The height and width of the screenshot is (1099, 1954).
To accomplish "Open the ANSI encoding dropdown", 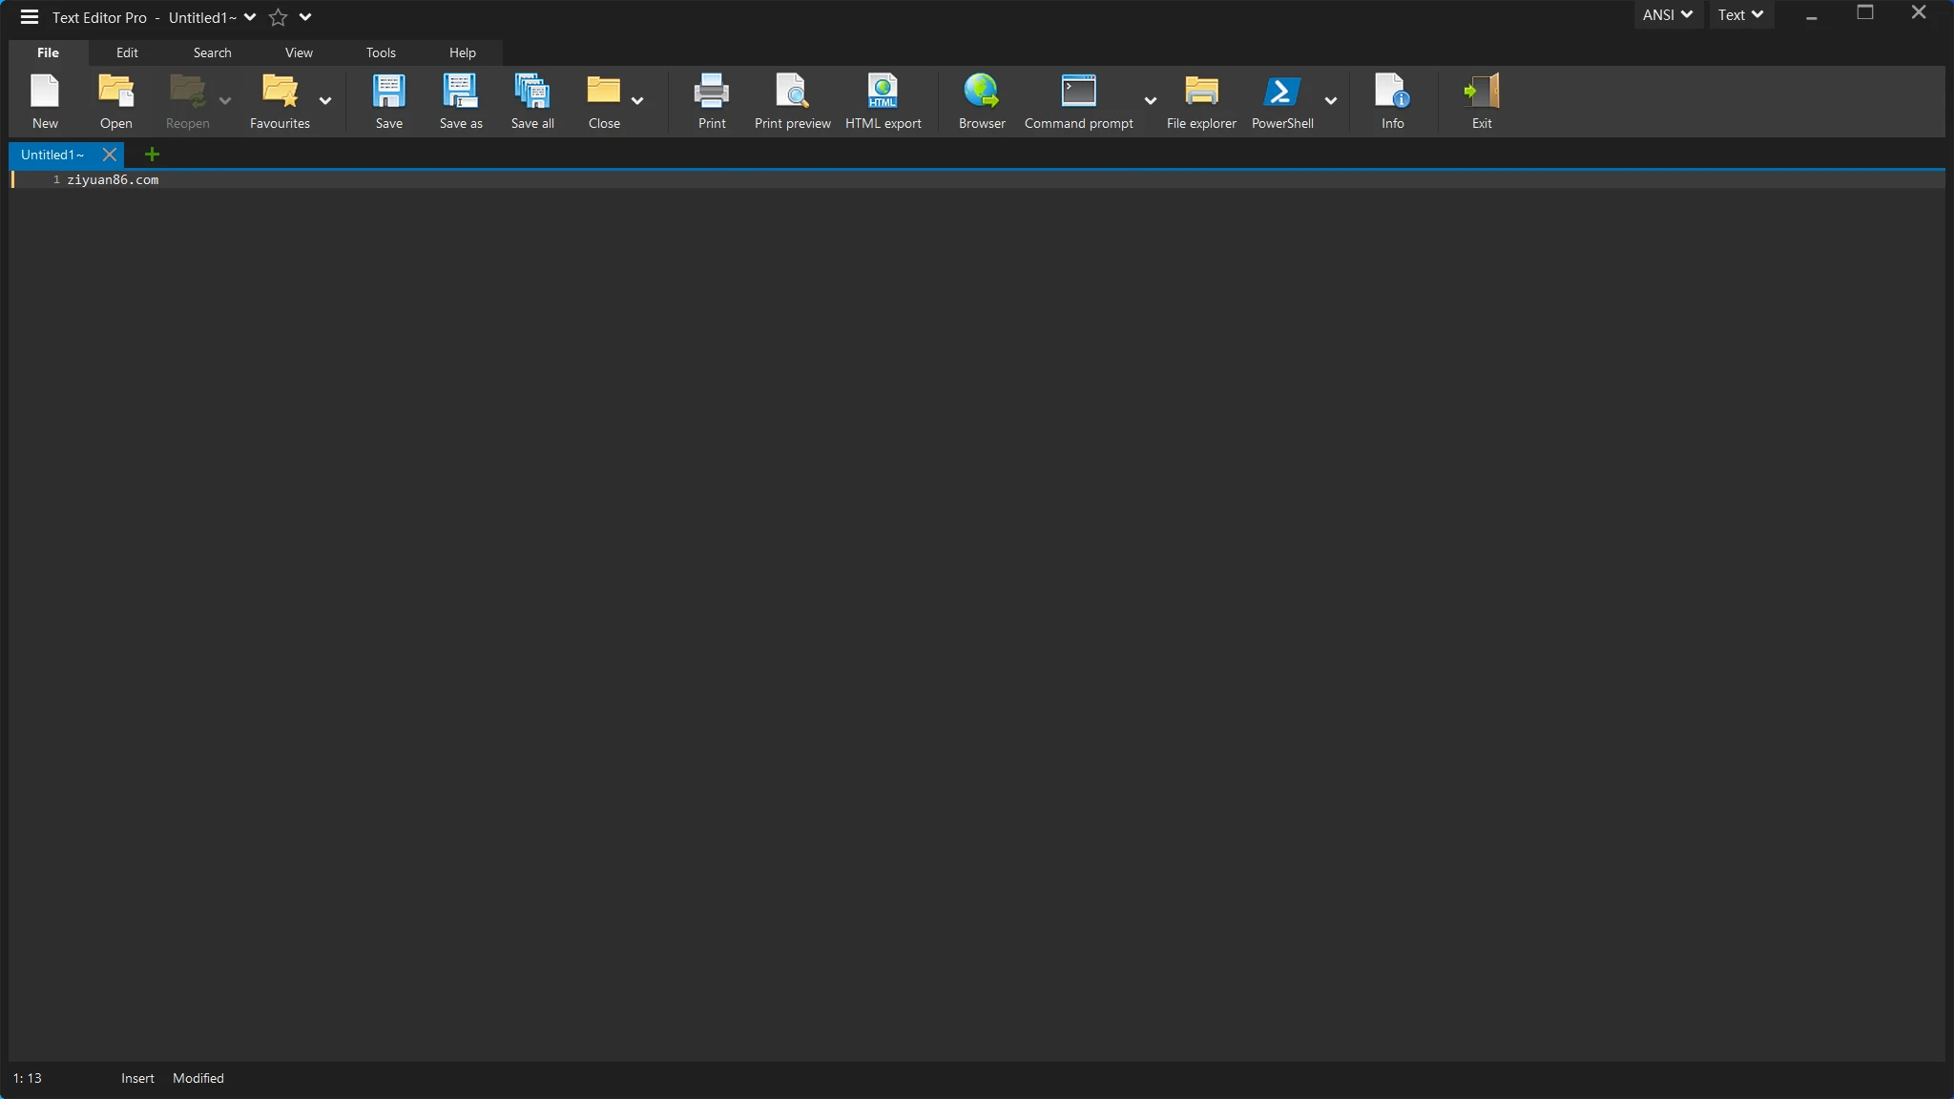I will [x=1666, y=14].
